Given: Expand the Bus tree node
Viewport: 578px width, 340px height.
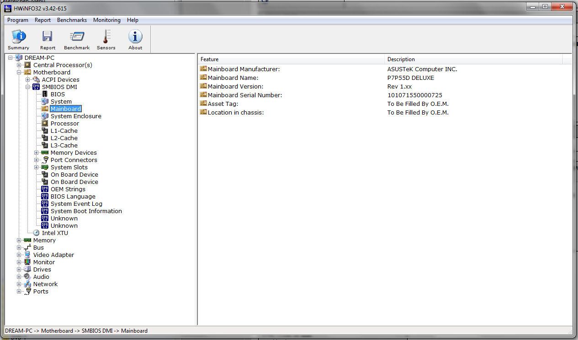Looking at the screenshot, I should point(19,248).
